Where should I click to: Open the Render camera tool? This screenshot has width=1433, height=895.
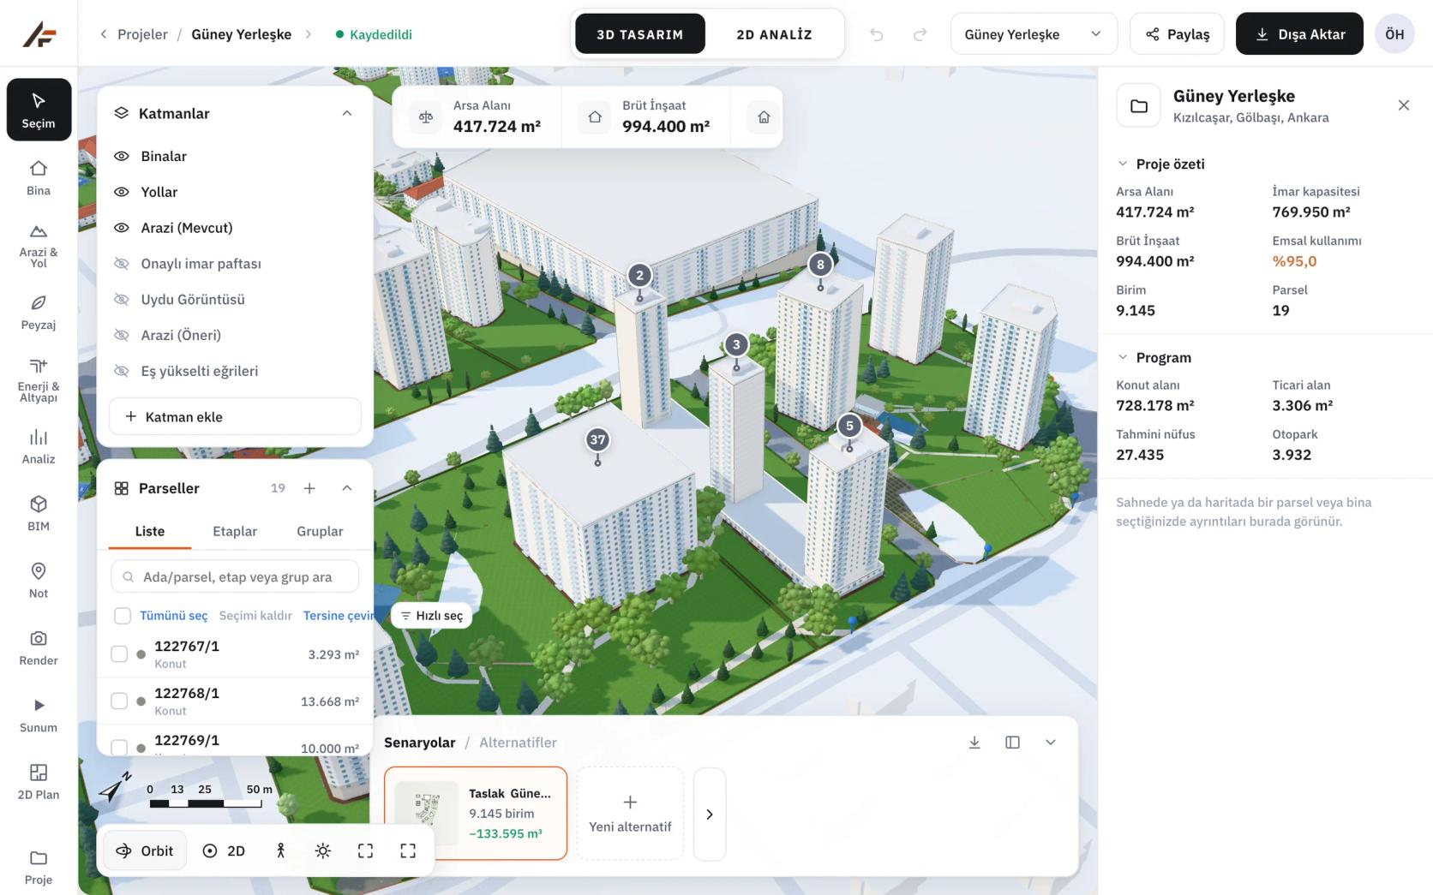(x=39, y=647)
